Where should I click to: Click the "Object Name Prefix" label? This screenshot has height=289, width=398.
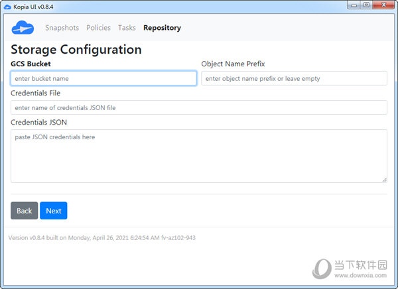pyautogui.click(x=233, y=64)
